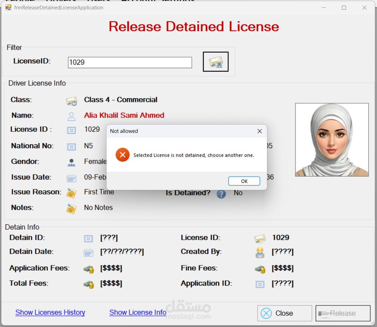This screenshot has height=327, width=377.
Task: Click the person outline icon beside Name
Action: [71, 117]
